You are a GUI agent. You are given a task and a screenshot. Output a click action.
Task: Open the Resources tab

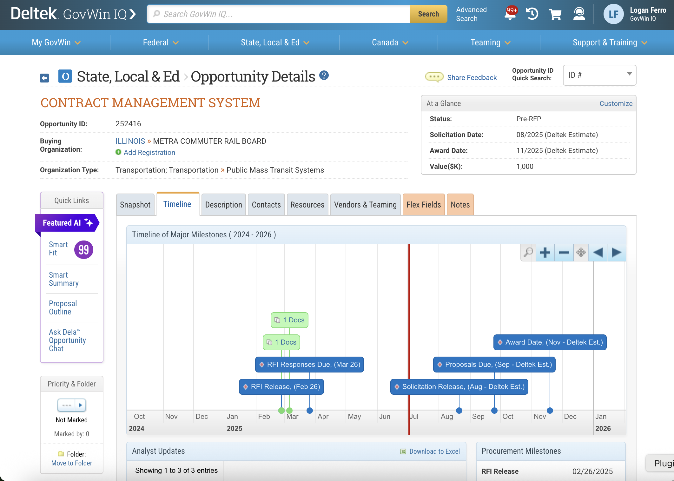coord(307,205)
